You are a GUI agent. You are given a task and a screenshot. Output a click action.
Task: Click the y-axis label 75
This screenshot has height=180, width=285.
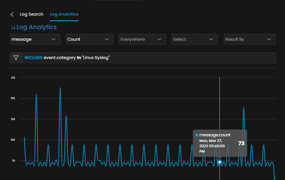(x=13, y=161)
